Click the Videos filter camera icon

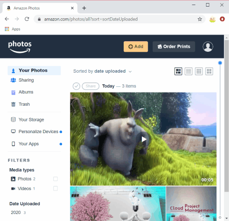pyautogui.click(x=13, y=188)
